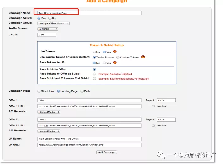This screenshot has width=223, height=165.
Task: Open Offer 1 Aff. Network dropdown
Action: [x=49, y=112]
